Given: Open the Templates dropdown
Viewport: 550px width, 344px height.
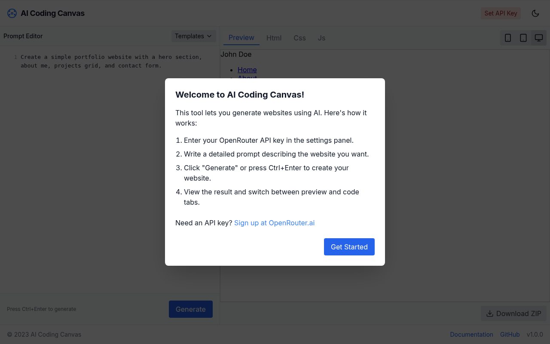Looking at the screenshot, I should click(x=193, y=36).
